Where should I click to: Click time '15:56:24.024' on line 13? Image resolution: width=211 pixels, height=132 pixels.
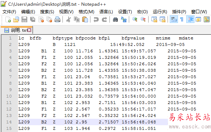point(139,115)
